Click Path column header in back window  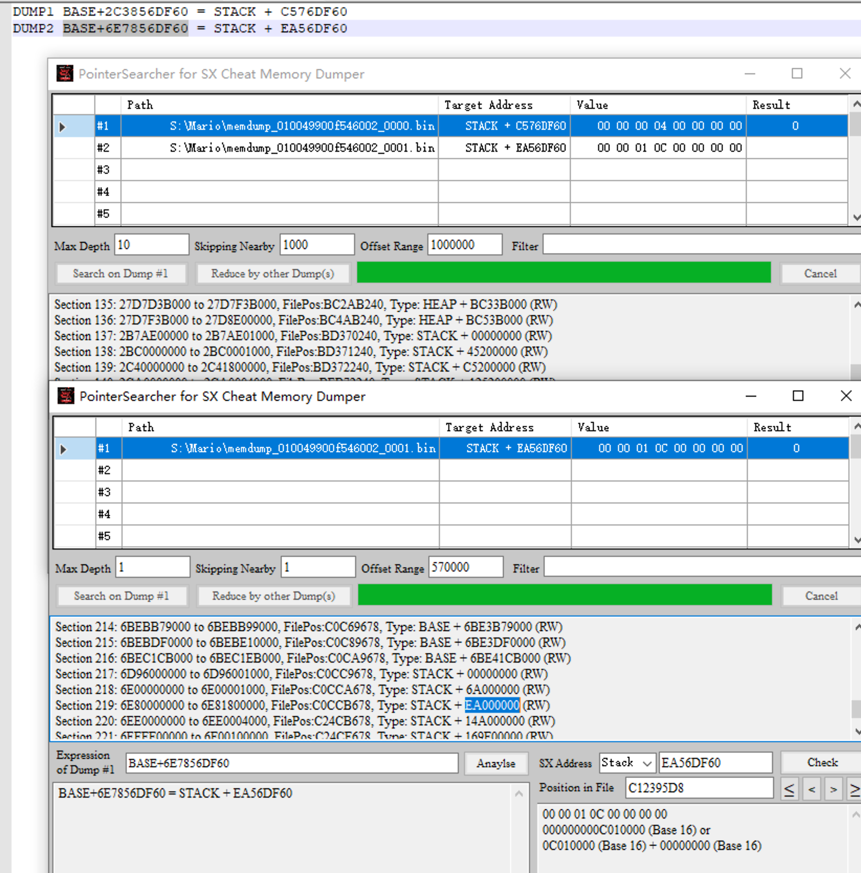[x=280, y=105]
